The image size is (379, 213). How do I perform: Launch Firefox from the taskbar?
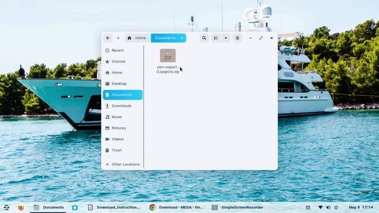(x=21, y=207)
